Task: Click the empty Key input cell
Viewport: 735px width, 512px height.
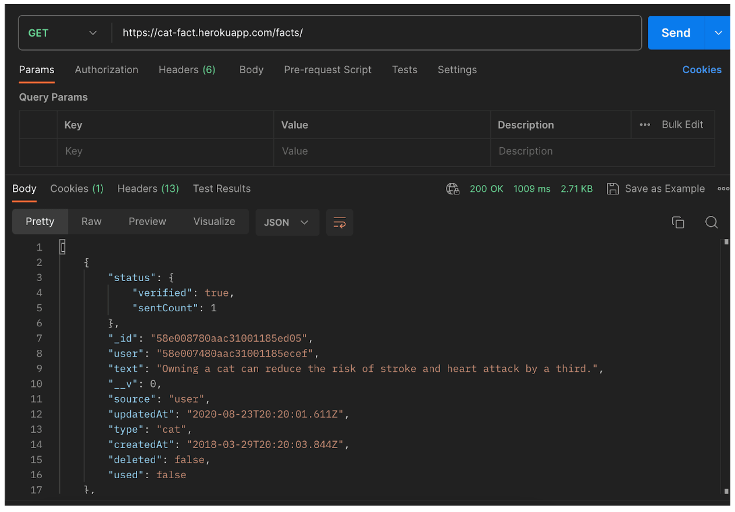Action: tap(165, 151)
